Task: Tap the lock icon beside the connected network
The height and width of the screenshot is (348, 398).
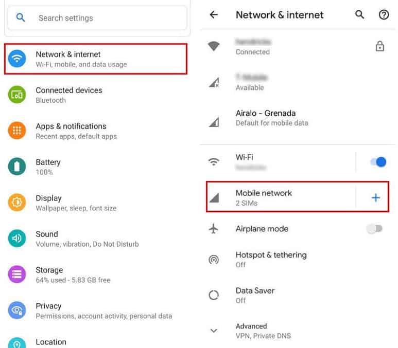Action: pyautogui.click(x=380, y=46)
